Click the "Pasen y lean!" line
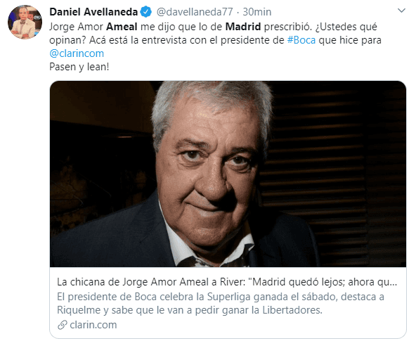This screenshot has width=416, height=341. click(x=79, y=67)
